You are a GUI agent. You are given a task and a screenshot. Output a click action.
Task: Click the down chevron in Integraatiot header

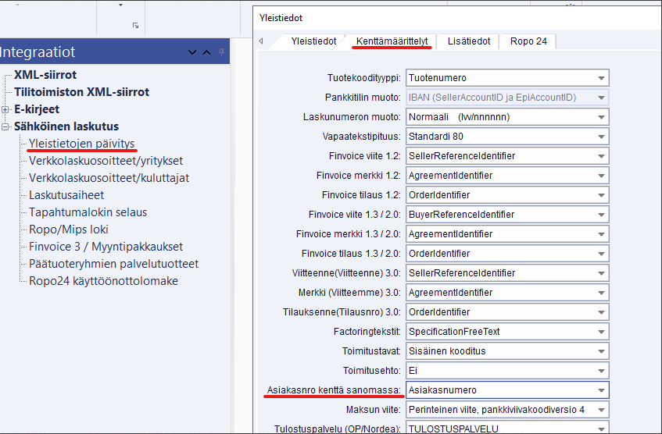coord(193,53)
